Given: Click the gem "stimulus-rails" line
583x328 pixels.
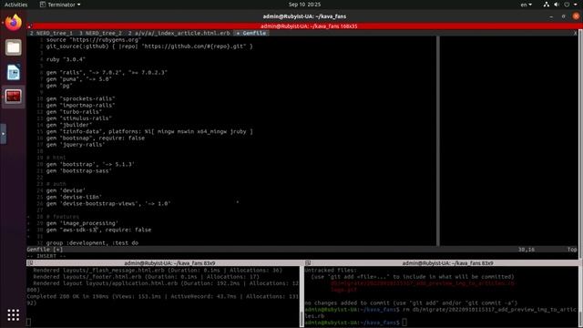Looking at the screenshot, I should 79,118.
